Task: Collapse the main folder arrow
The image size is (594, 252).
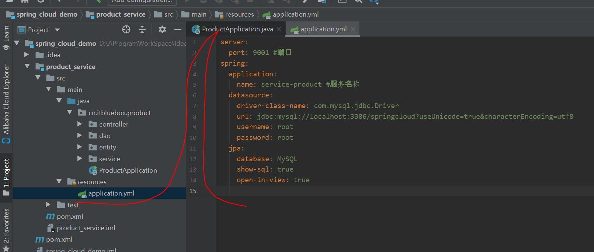Action: pos(48,89)
